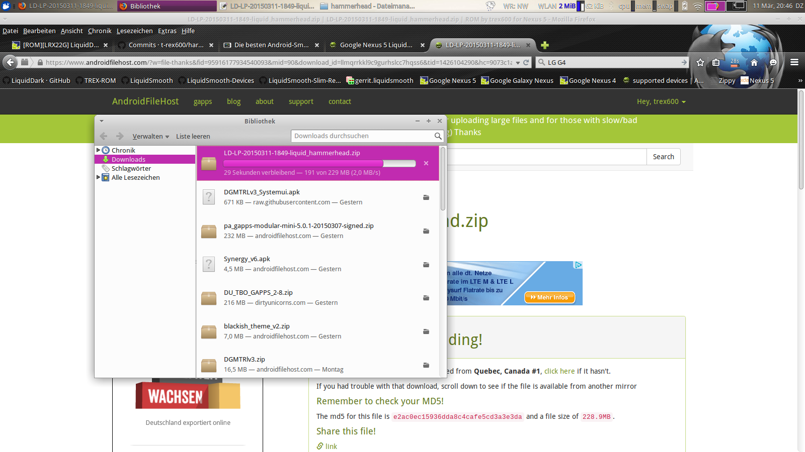Viewport: 805px width, 452px height.
Task: Open a new tab with plus icon
Action: click(545, 45)
